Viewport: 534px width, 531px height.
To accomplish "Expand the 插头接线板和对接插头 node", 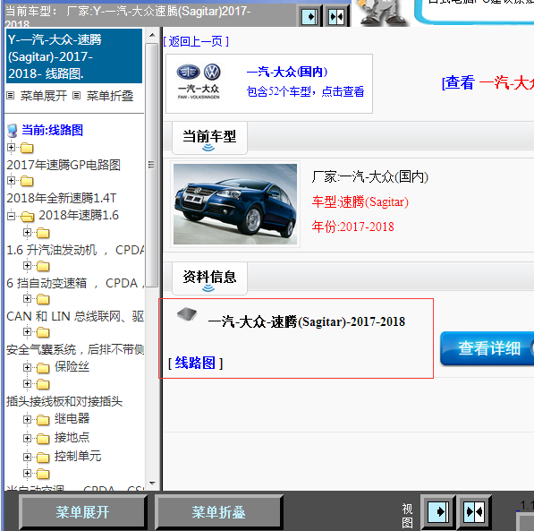I will [27, 383].
